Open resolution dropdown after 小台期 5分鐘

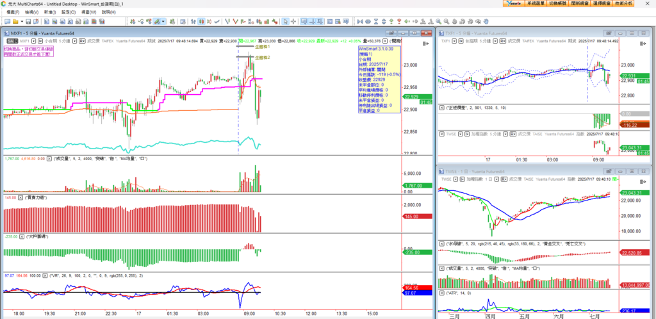point(74,41)
